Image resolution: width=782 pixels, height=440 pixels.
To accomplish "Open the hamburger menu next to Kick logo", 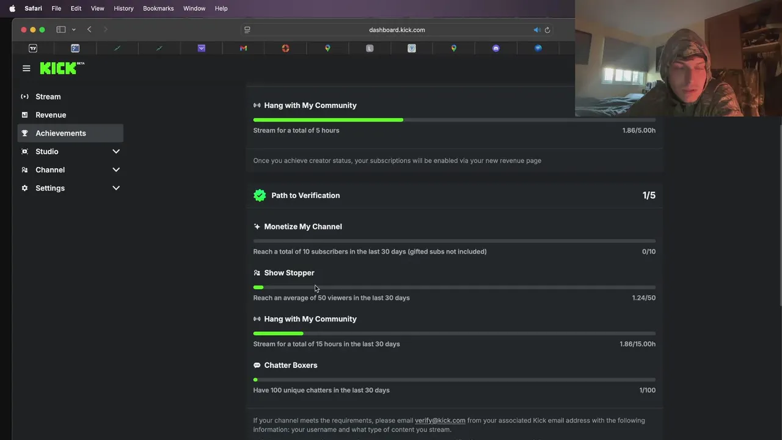I will tap(26, 68).
